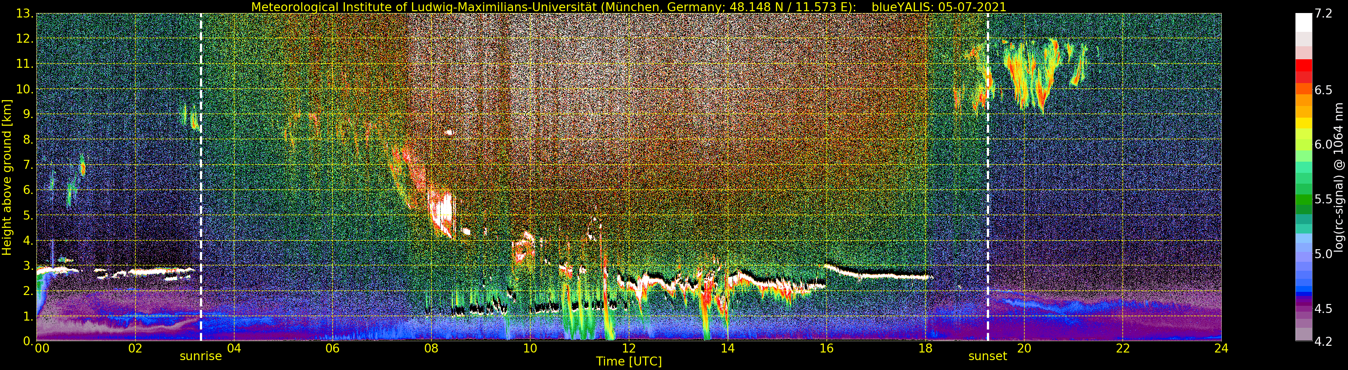
Task: Click the '02' tick on the time axis
Action: click(x=135, y=348)
